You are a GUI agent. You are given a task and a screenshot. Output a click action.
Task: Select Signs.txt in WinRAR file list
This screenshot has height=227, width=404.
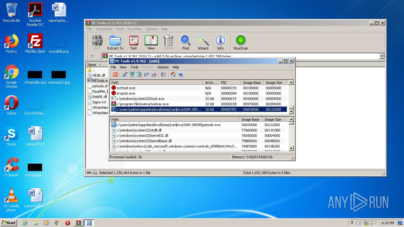point(98,102)
